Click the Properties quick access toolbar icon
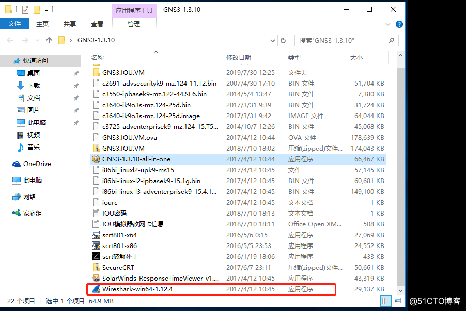 point(25,10)
